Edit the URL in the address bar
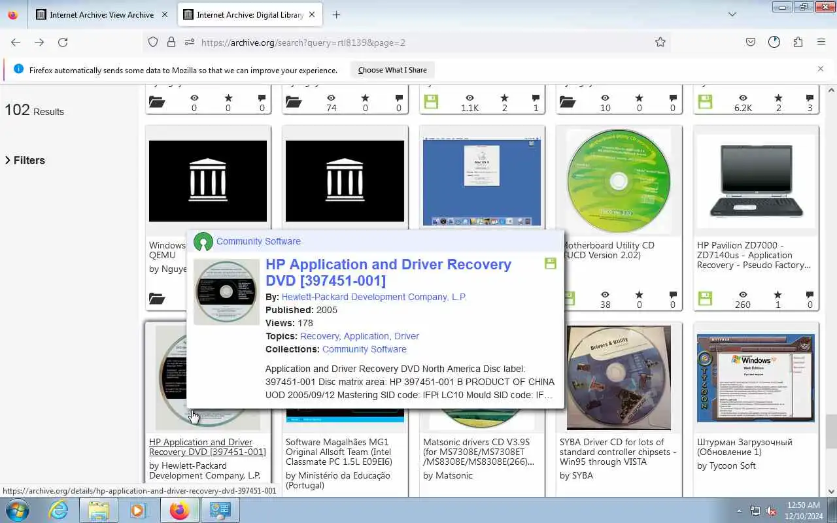The height and width of the screenshot is (523, 837). tap(418, 42)
